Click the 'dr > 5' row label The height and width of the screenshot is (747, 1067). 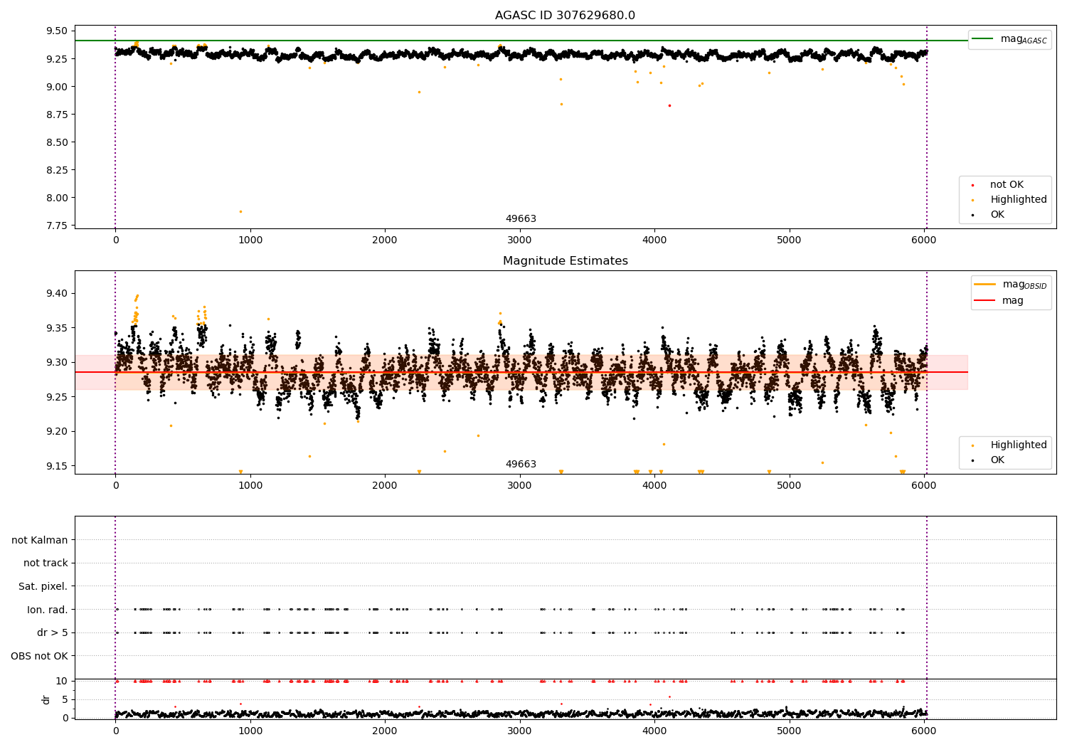(52, 633)
